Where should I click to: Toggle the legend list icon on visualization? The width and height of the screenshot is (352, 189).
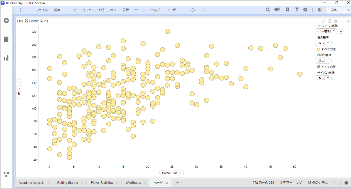342,21
